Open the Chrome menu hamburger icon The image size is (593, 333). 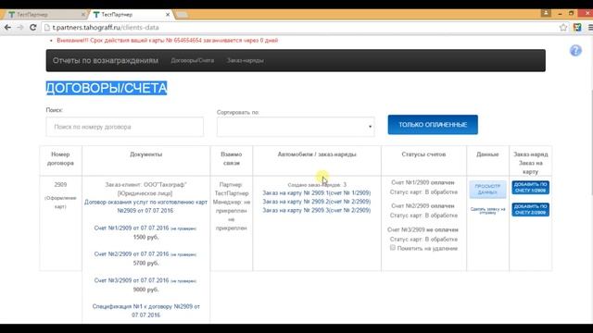pos(590,28)
